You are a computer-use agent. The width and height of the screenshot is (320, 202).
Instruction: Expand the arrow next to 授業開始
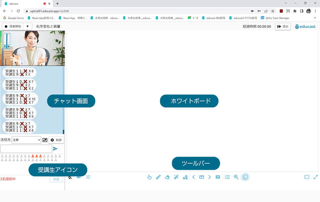pos(28,26)
